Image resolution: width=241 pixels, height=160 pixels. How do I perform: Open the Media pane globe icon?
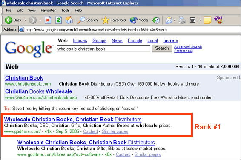[139, 20]
